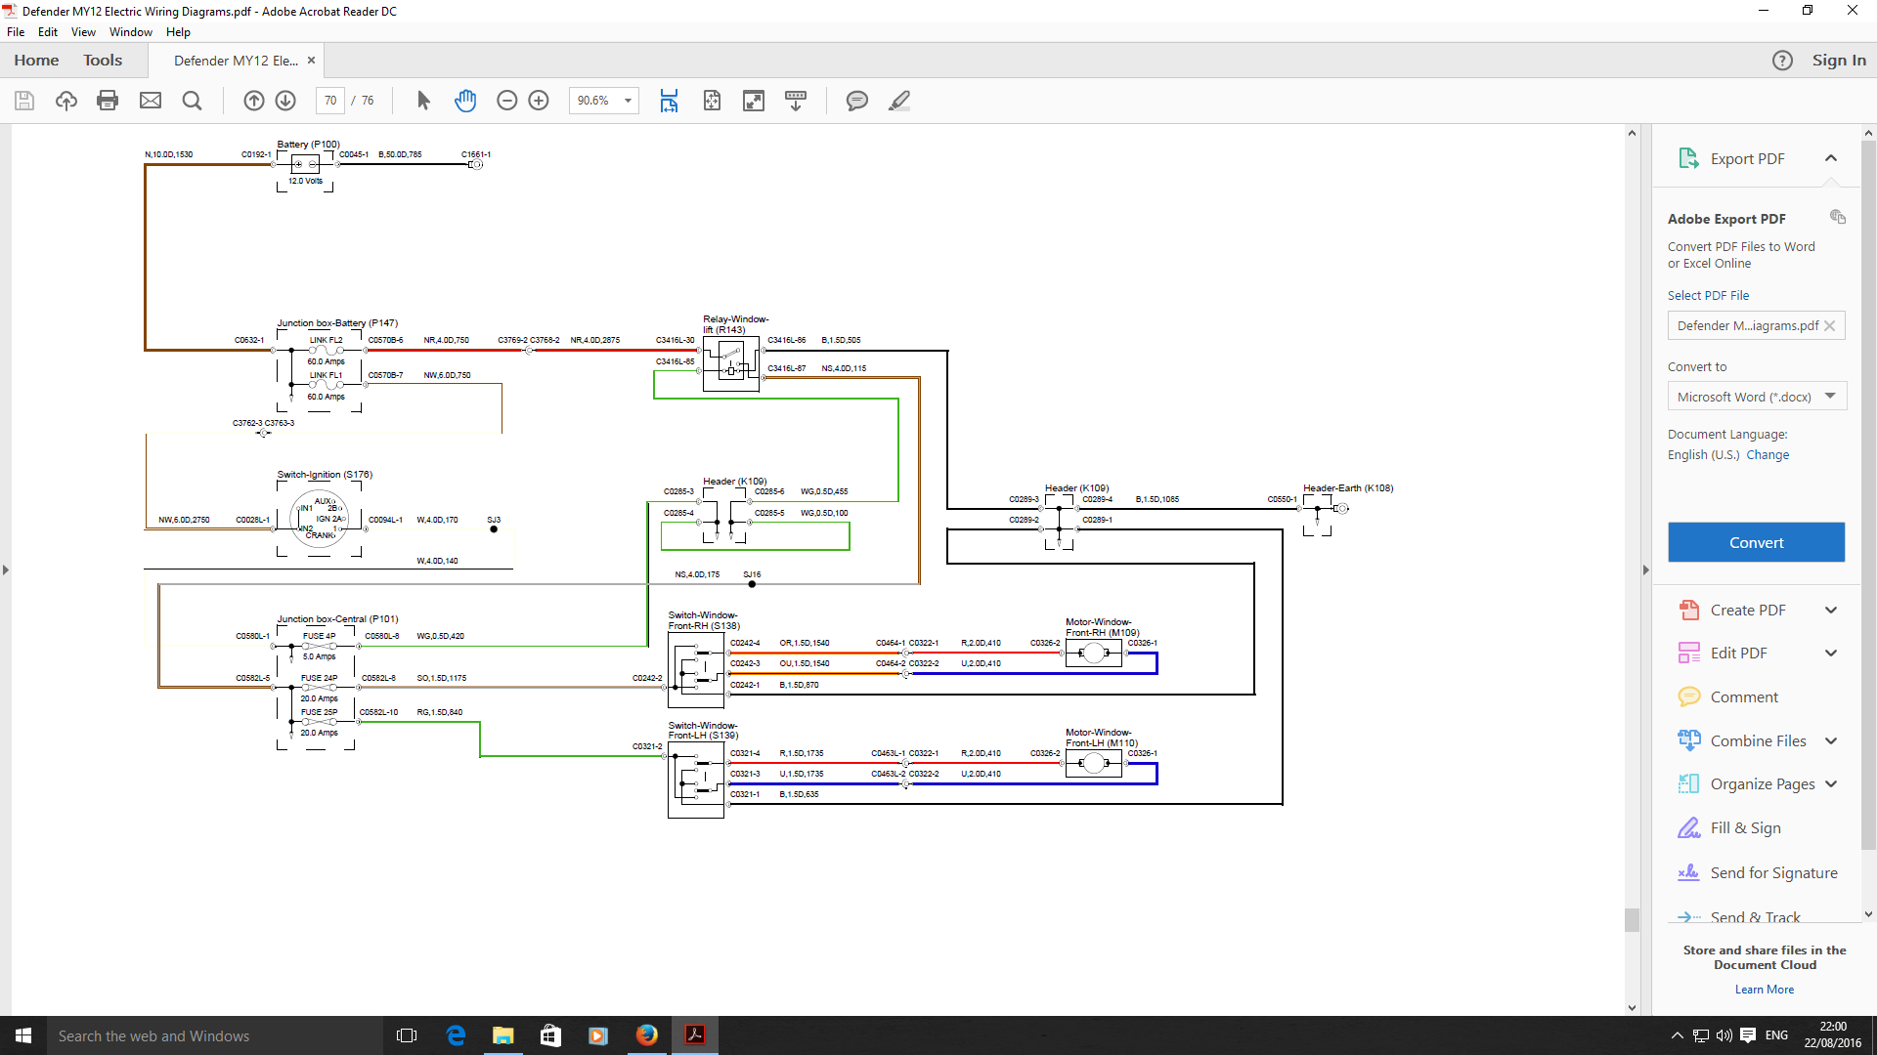This screenshot has height=1055, width=1877.
Task: Add a sticky note comment icon
Action: 857,101
